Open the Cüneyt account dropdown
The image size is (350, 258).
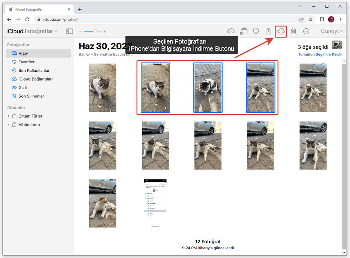[x=332, y=31]
